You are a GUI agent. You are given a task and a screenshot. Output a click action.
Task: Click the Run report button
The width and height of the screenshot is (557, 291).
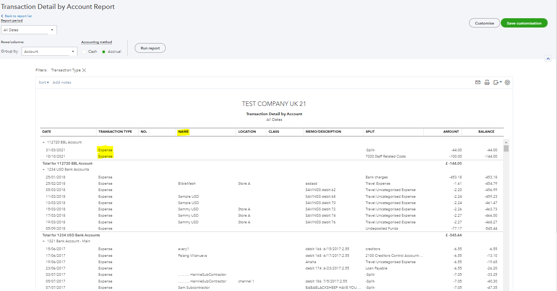[150, 48]
